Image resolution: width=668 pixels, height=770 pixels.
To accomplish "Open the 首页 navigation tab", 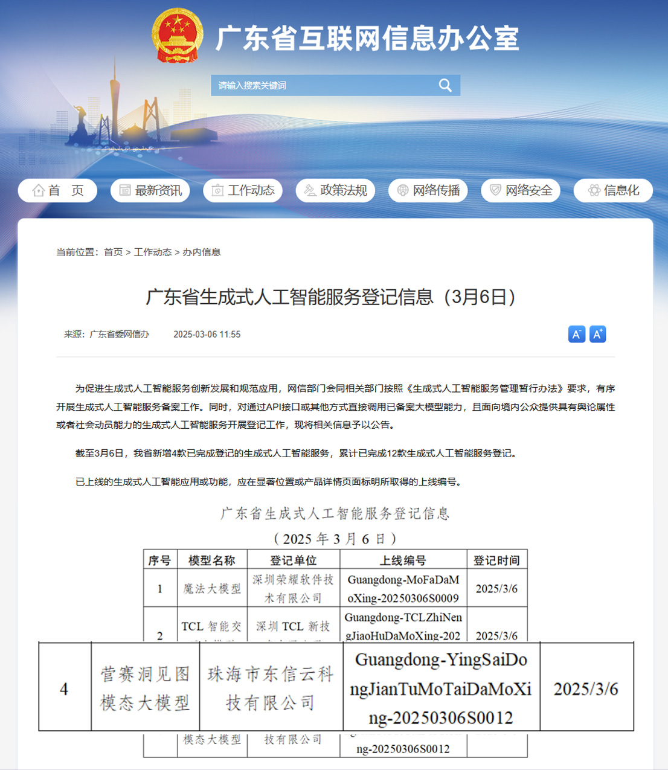I will (x=57, y=190).
